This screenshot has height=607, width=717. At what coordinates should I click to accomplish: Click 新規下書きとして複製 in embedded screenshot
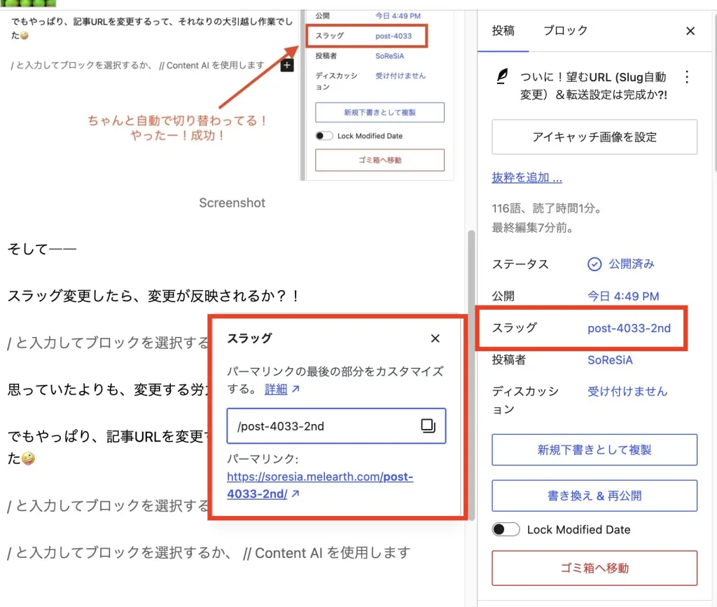[380, 112]
